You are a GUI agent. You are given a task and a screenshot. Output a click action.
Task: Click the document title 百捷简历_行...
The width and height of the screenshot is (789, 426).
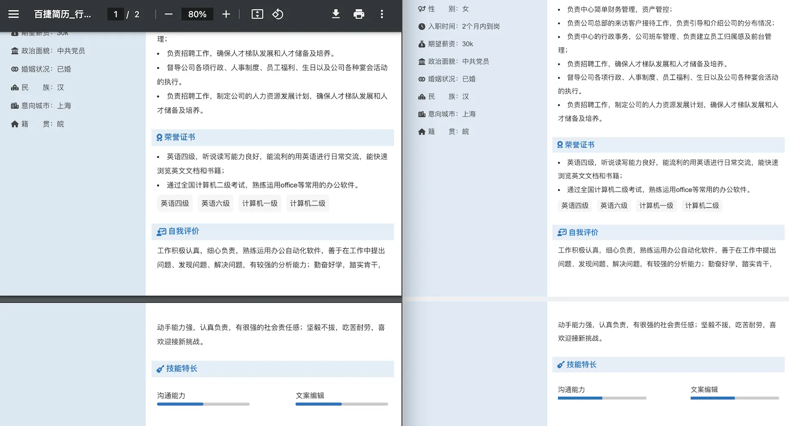pyautogui.click(x=63, y=14)
